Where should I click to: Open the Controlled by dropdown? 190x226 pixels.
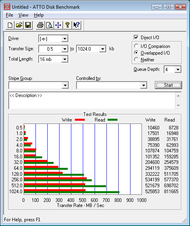tap(143, 85)
